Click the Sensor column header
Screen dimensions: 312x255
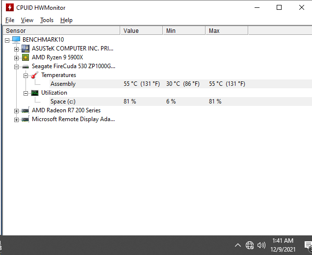click(62, 30)
